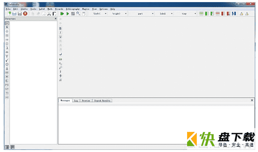Click the Underline U icon in editor sidebar
Viewport: 258px width, 152px height.
[x=60, y=37]
